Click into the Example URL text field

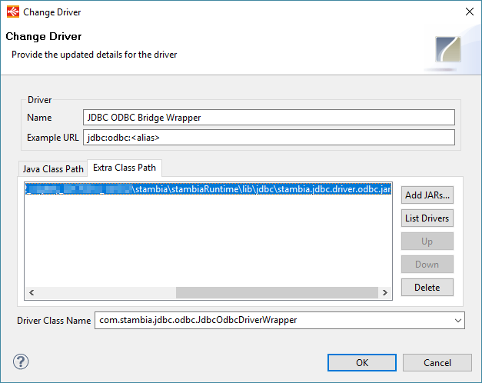point(268,138)
